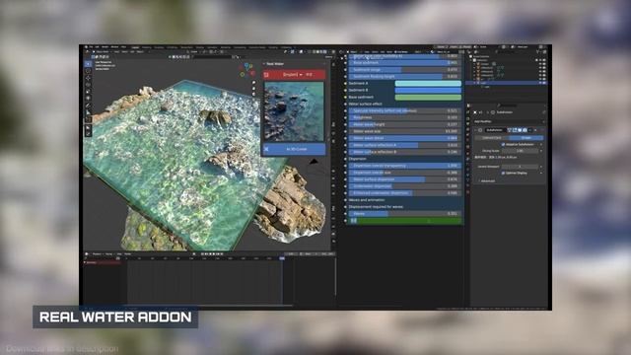Click play in the timeline controls
This screenshot has height=355, width=631.
pyautogui.click(x=215, y=254)
